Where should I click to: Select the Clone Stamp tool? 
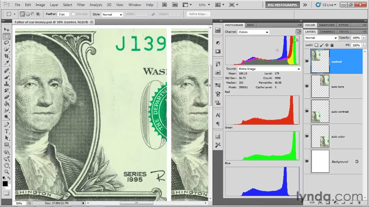(7, 84)
